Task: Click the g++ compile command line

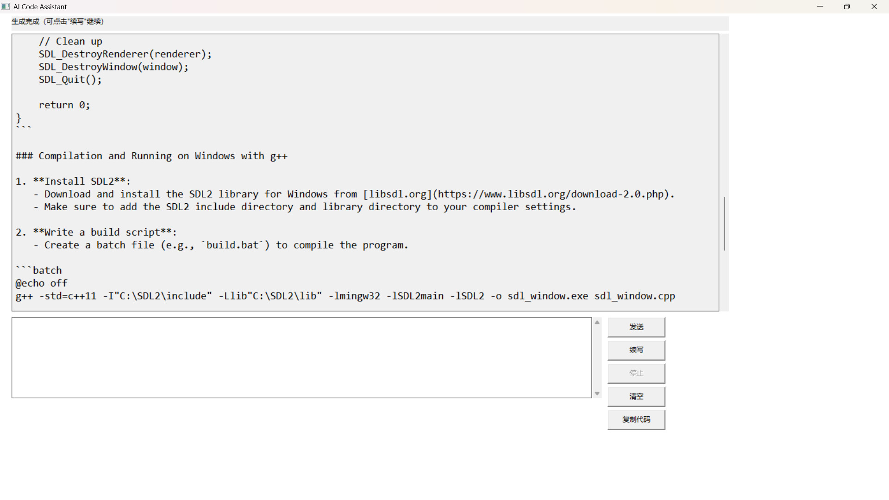Action: [345, 296]
